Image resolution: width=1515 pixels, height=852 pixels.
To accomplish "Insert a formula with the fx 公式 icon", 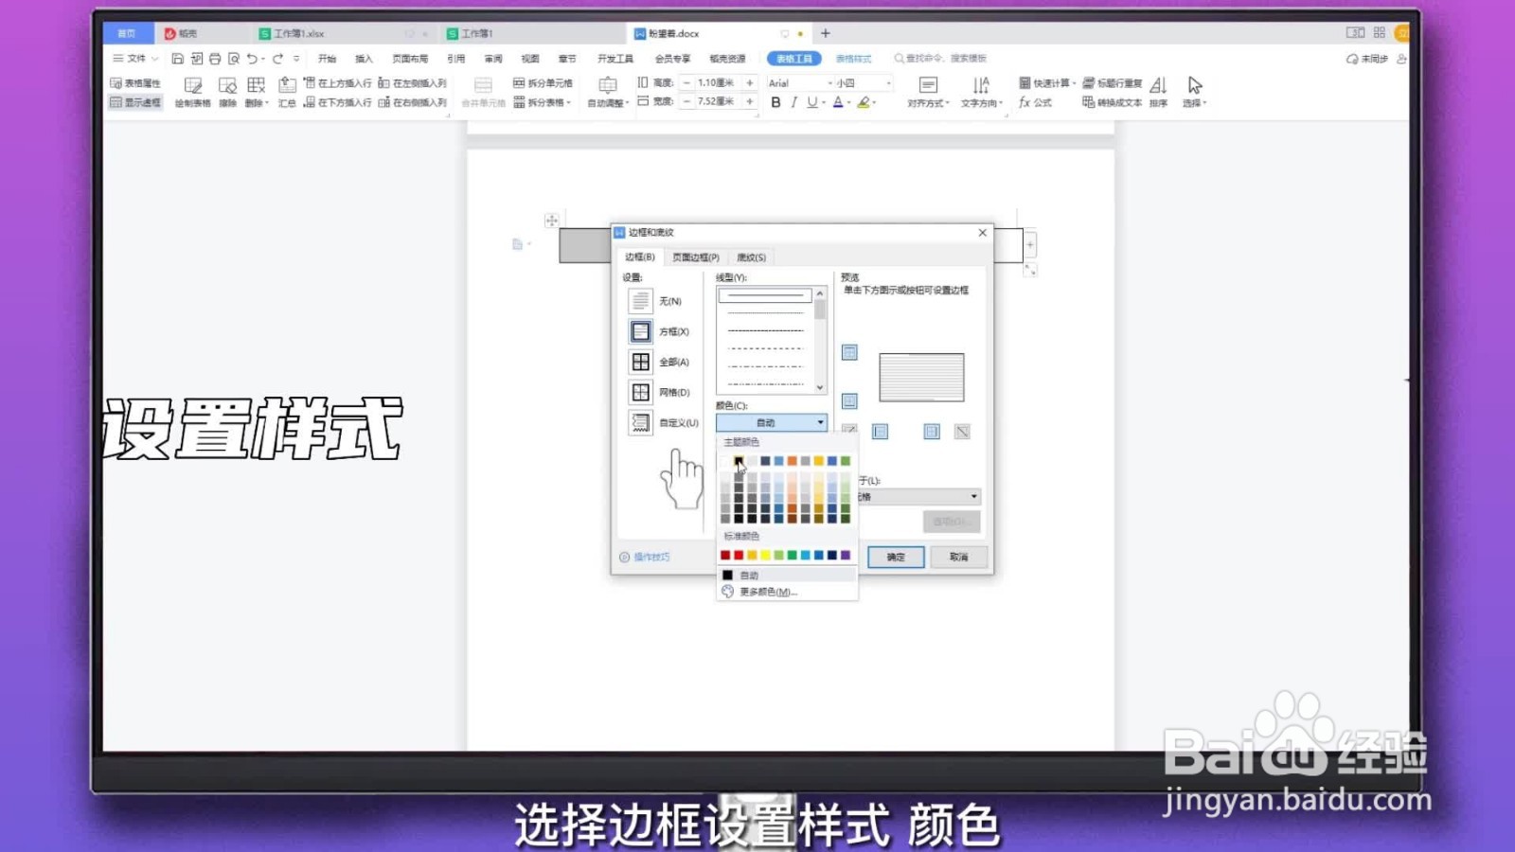I will click(1034, 102).
